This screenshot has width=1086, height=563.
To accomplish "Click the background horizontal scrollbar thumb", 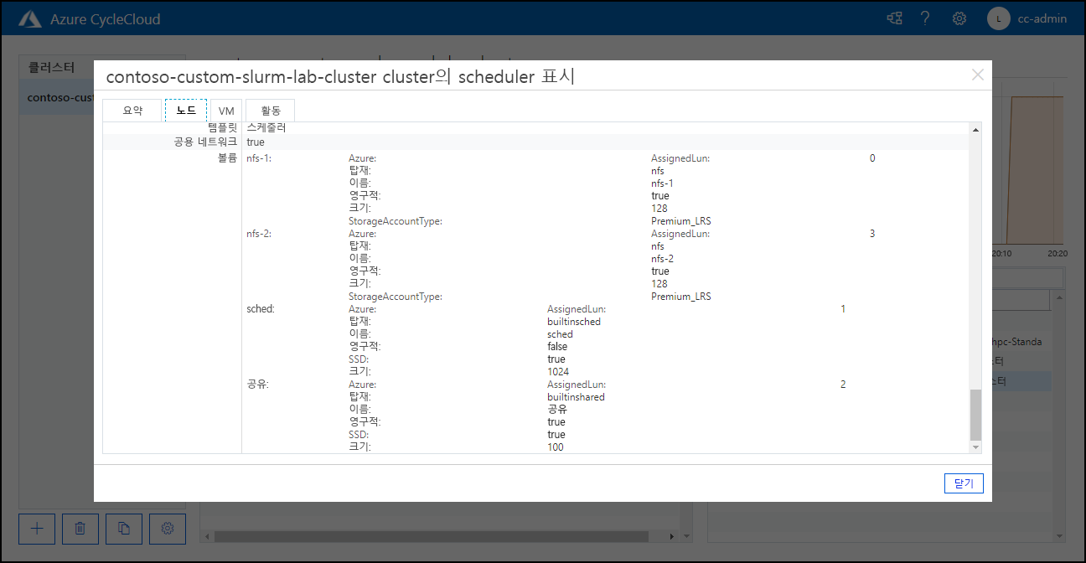I will (x=432, y=536).
